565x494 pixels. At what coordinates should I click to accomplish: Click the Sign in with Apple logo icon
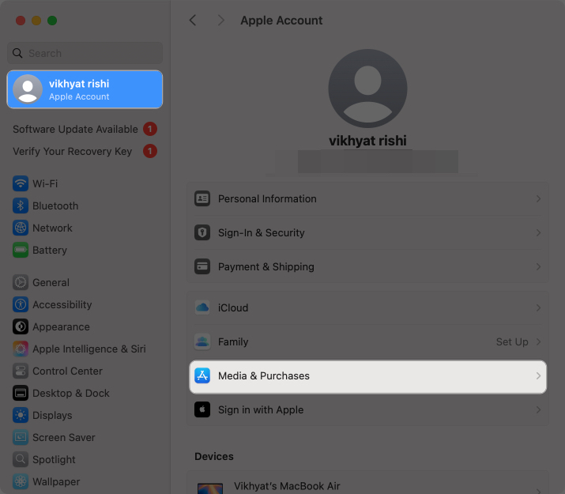202,409
